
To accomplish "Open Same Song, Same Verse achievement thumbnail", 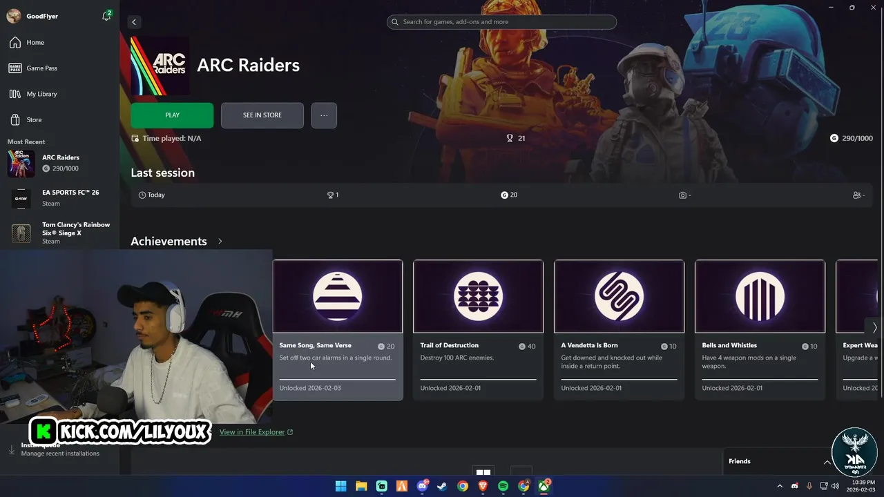I will pos(338,297).
